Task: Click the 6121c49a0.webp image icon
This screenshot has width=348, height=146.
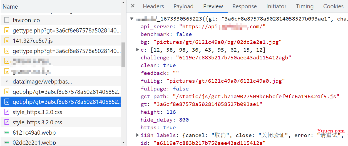Action: [7, 133]
